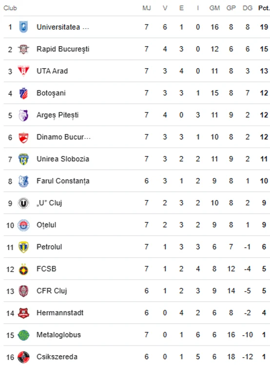Select the Csikszereda team name
The image size is (270, 365).
[57, 357]
